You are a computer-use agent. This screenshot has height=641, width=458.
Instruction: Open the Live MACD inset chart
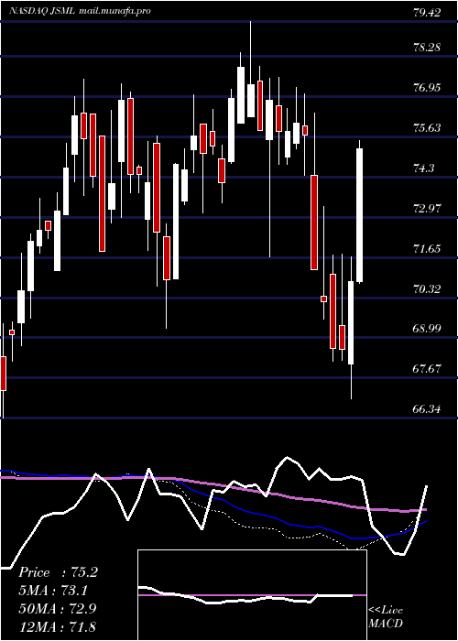tap(252, 595)
